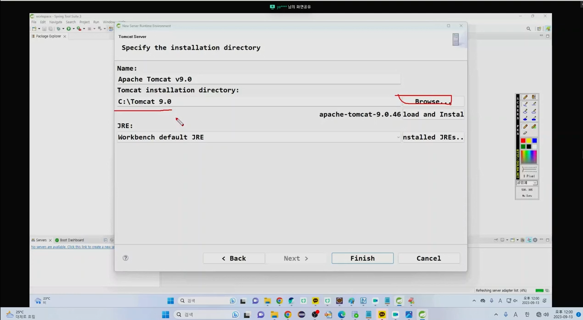Open Microsoft Edge from the outer taskbar
This screenshot has height=320, width=583.
click(x=341, y=314)
